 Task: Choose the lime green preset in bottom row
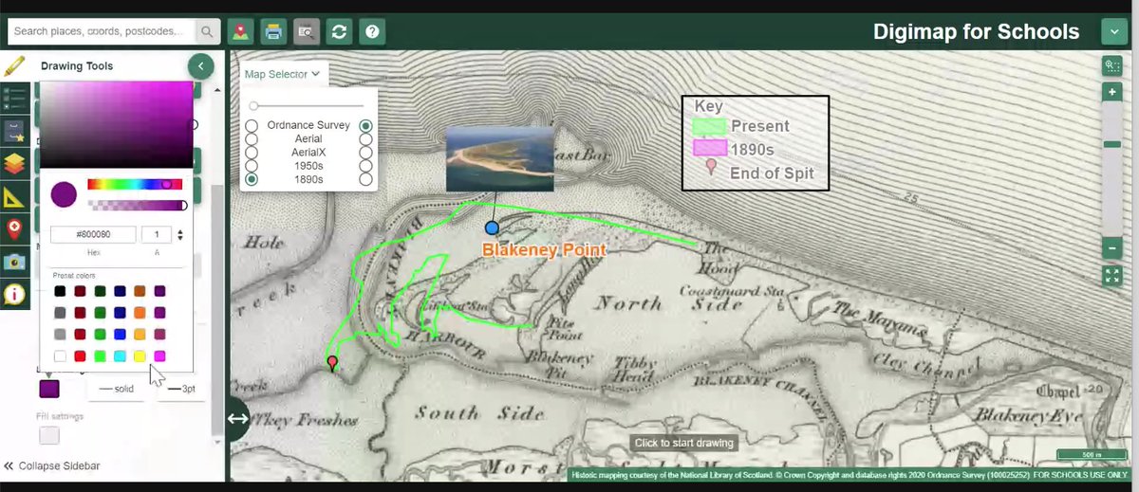pos(100,356)
